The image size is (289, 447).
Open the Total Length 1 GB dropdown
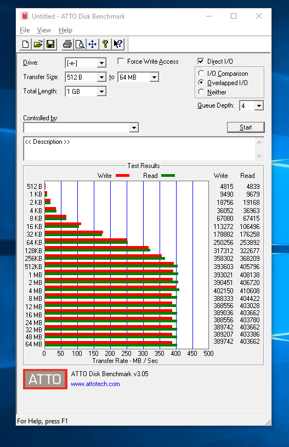click(x=101, y=92)
